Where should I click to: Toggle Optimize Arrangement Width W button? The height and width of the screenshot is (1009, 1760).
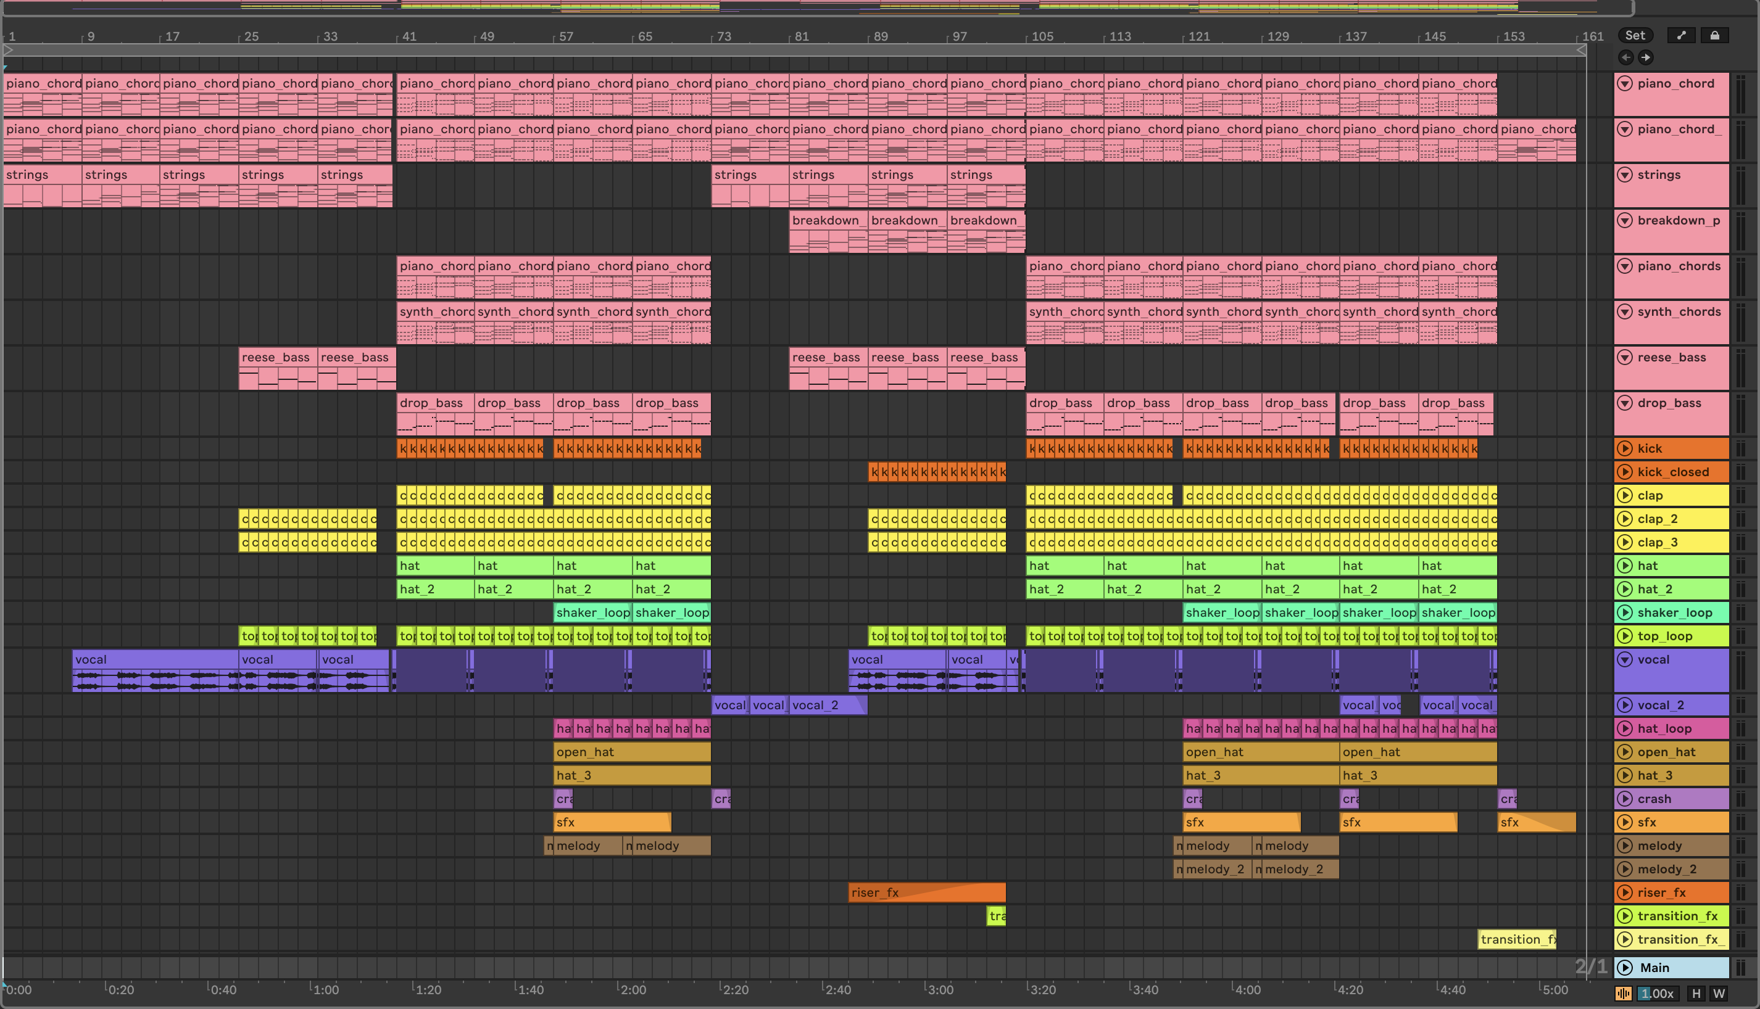point(1719,993)
